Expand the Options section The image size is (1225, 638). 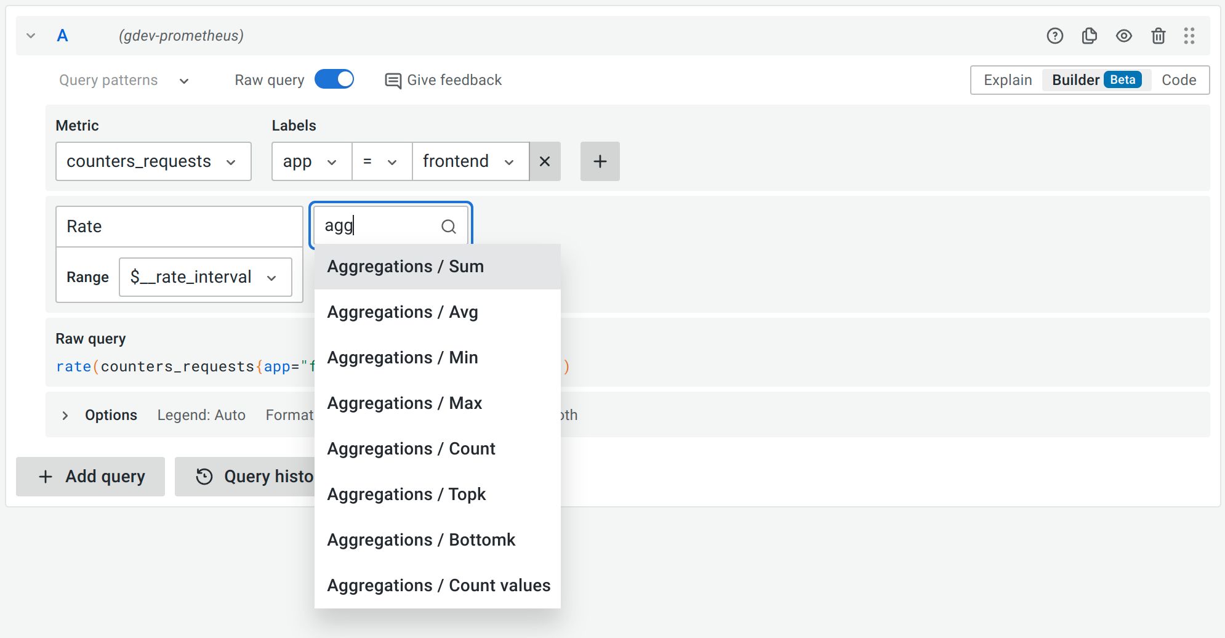(65, 415)
